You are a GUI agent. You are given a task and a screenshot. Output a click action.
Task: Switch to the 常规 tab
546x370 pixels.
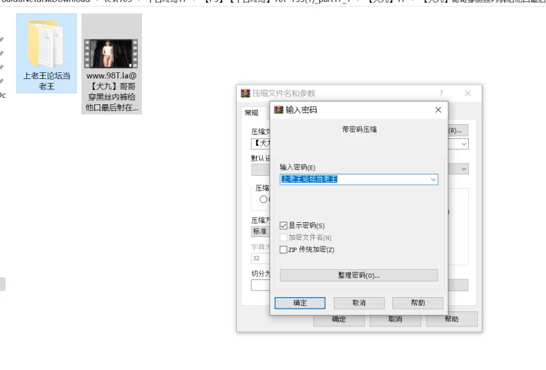click(251, 112)
